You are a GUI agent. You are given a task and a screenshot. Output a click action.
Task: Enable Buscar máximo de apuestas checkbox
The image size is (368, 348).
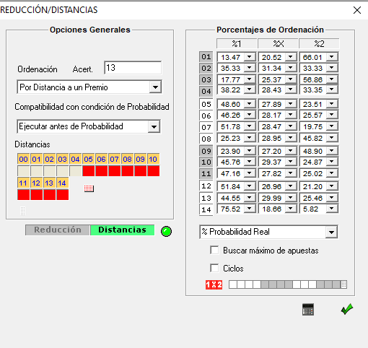[x=214, y=250]
